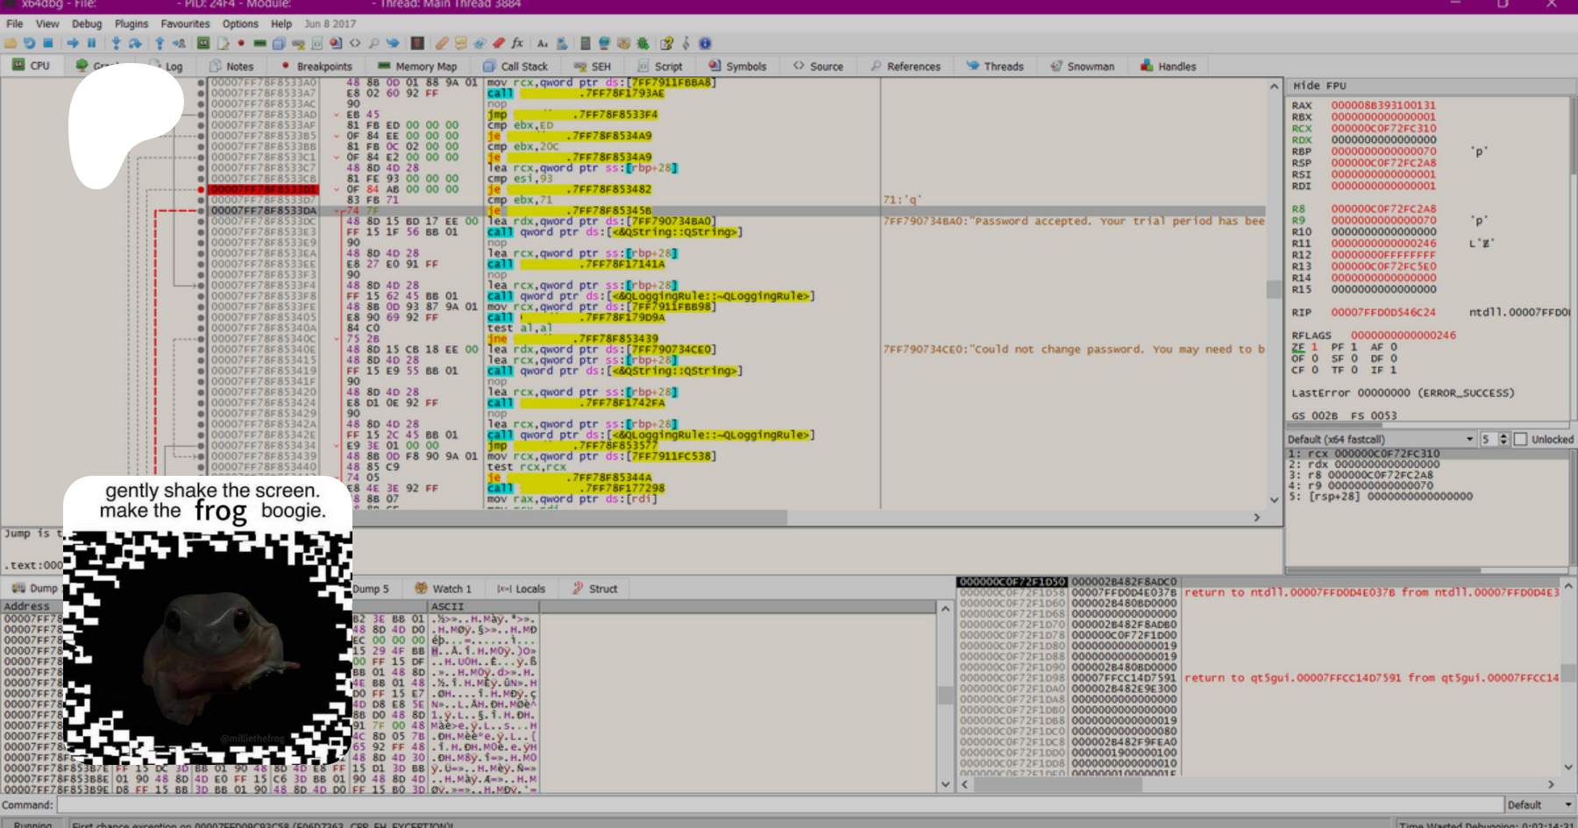This screenshot has height=828, width=1578.
Task: Click the Step over icon
Action: point(135,43)
